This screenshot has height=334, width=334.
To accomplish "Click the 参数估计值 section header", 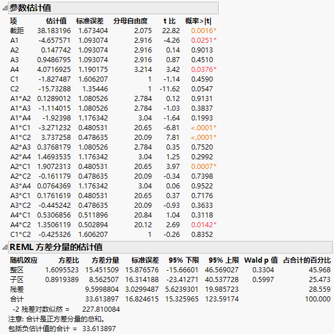I will click(113, 8).
